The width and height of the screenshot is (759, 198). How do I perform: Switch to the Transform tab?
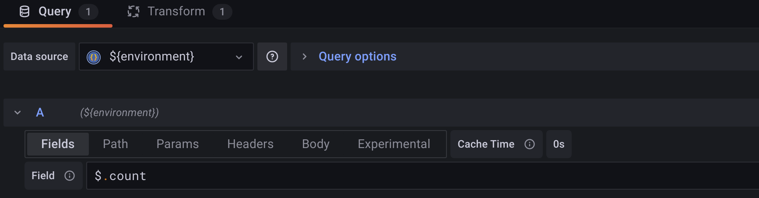[176, 11]
